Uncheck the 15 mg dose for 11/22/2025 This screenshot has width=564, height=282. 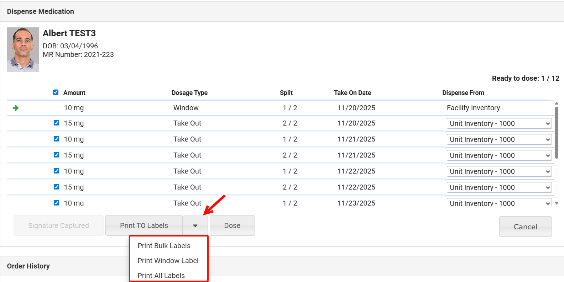point(56,187)
